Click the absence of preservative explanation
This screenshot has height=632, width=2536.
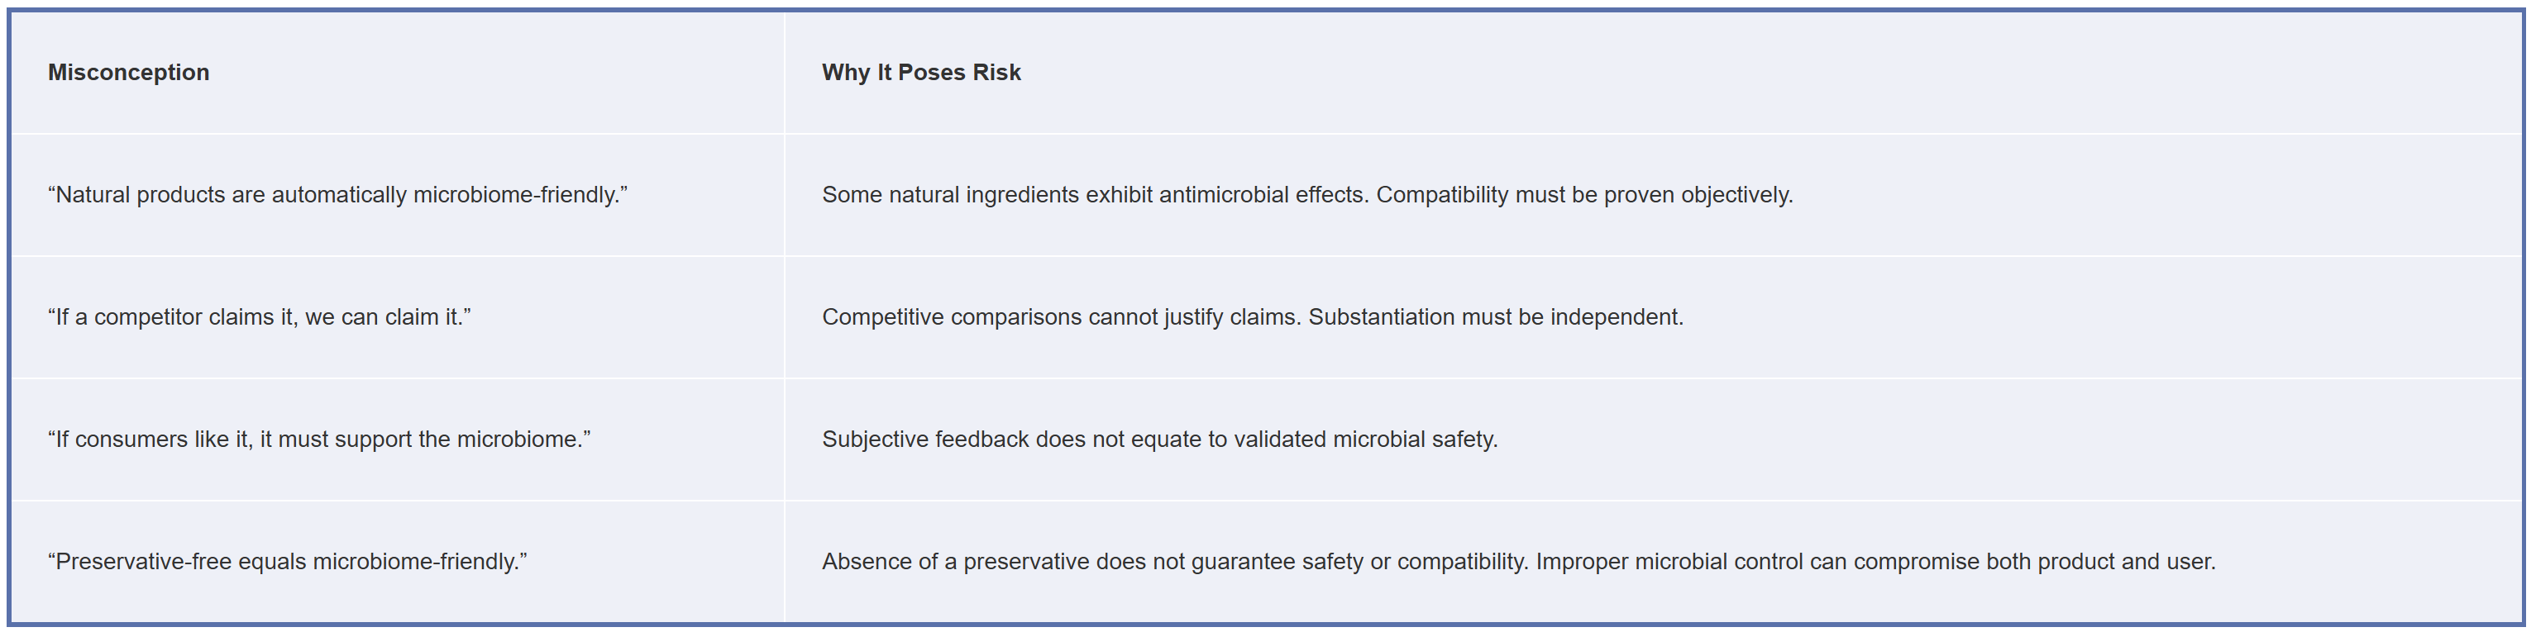coord(1519,561)
